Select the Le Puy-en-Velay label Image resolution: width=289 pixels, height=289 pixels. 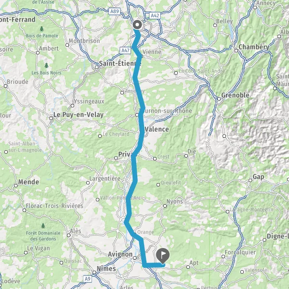coord(79,115)
